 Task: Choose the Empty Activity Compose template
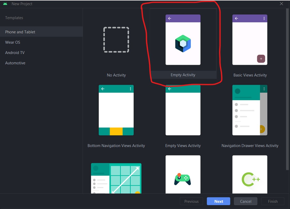pos(183,40)
